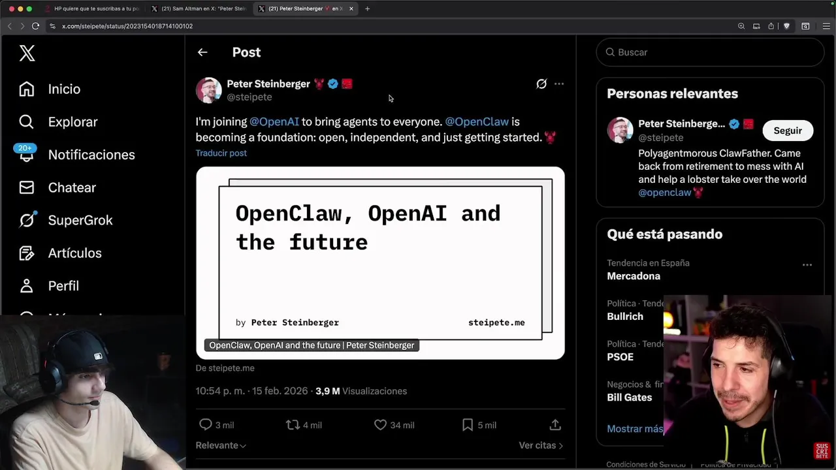
Task: Open Explorar search icon in sidebar
Action: 26,121
